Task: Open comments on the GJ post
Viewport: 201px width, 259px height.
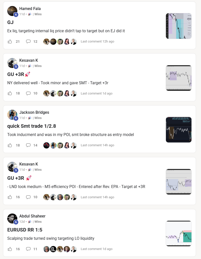Action: pyautogui.click(x=28, y=41)
